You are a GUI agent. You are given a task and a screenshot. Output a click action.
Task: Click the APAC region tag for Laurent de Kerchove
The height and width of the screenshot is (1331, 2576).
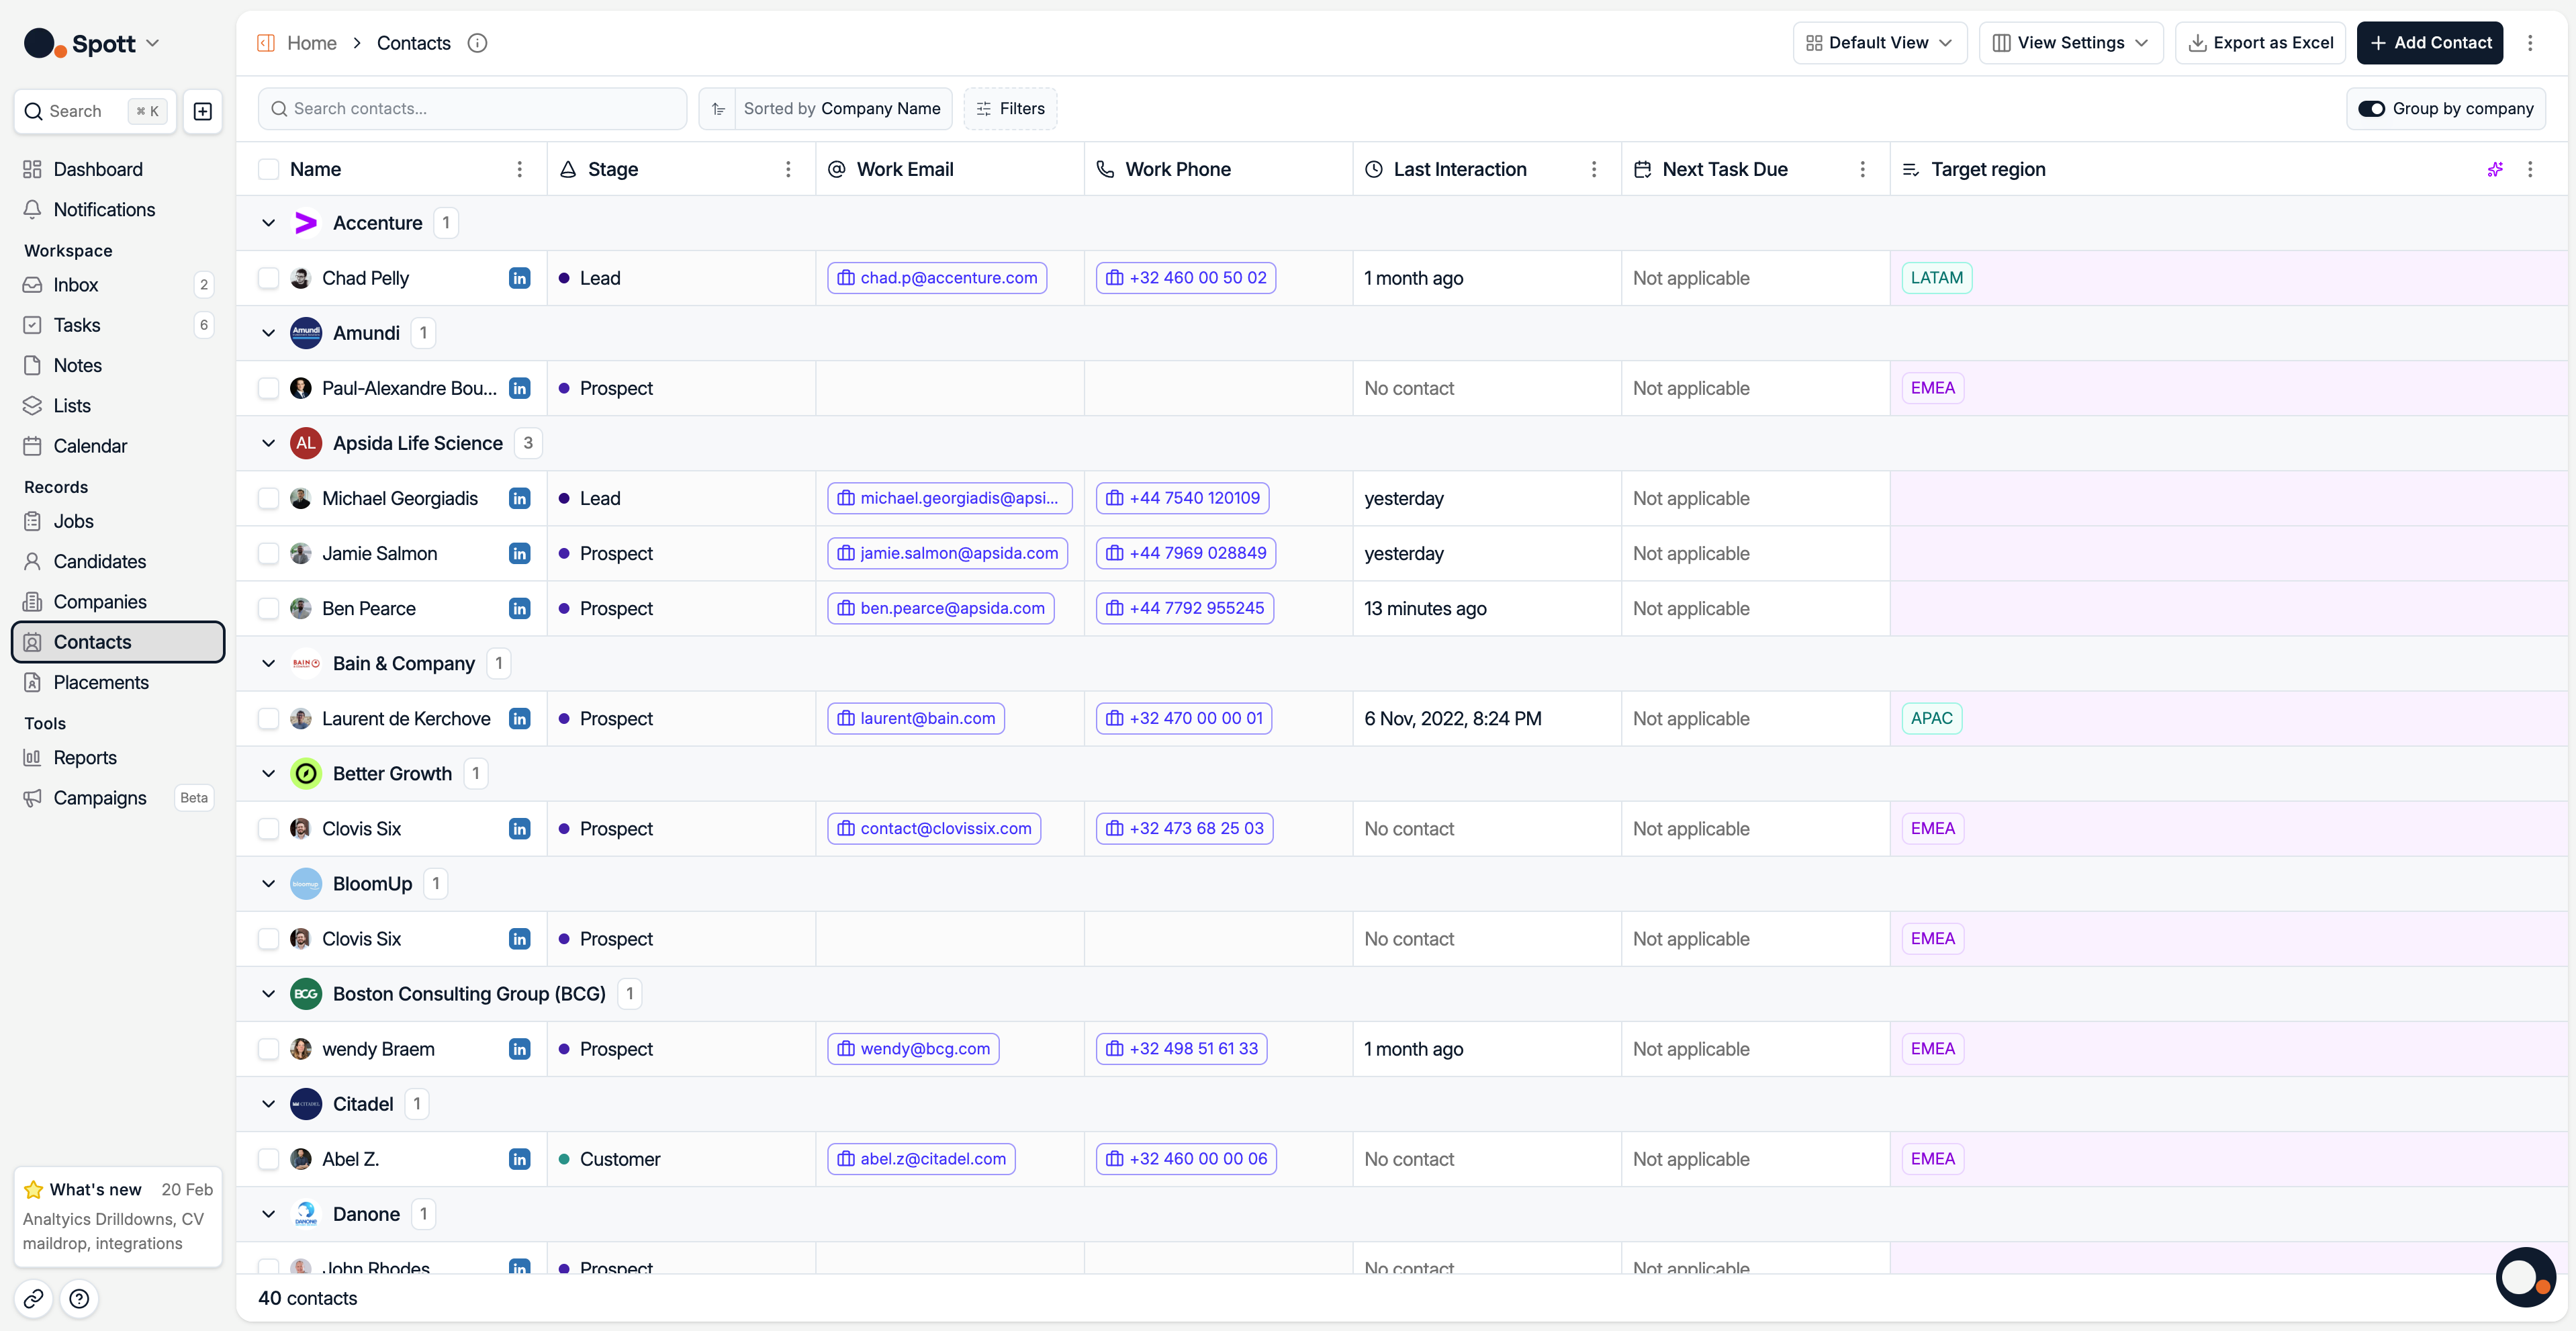coord(1932,718)
